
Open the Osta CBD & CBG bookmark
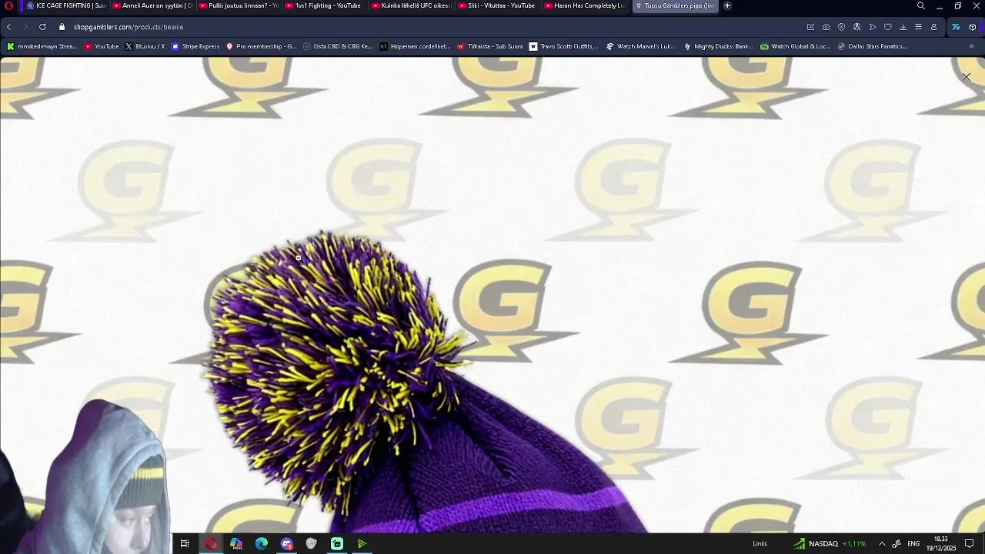[x=338, y=46]
